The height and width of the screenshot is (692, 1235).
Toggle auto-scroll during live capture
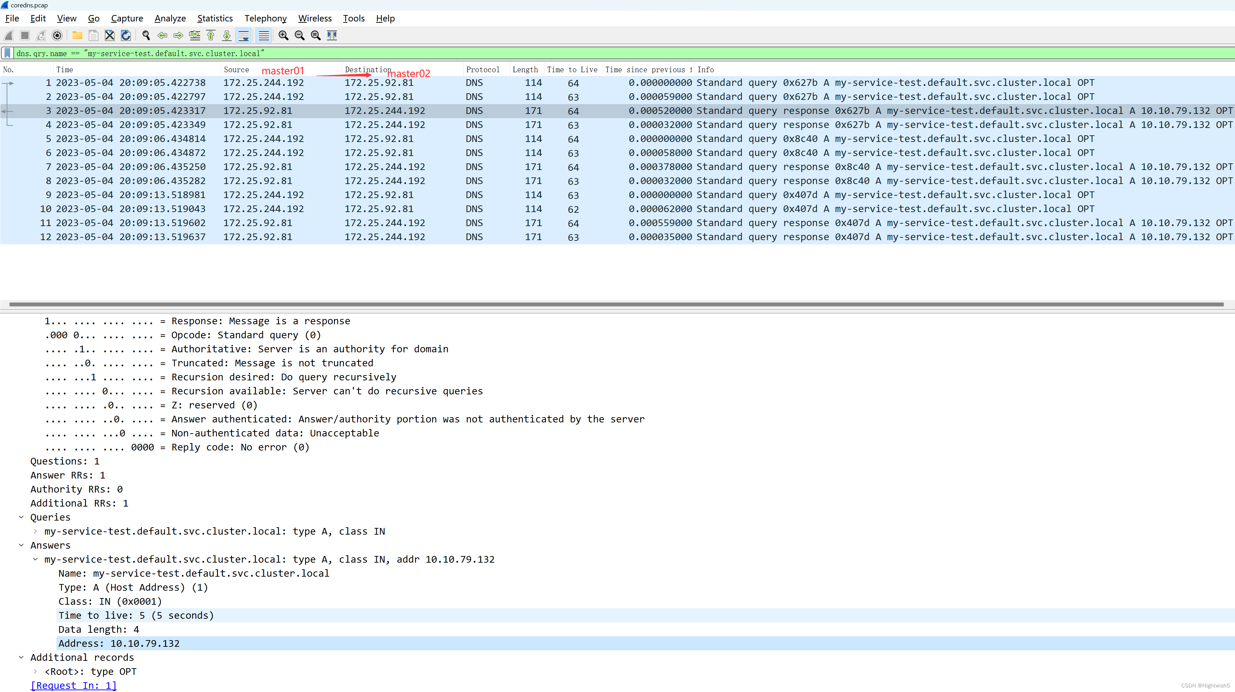pyautogui.click(x=244, y=35)
